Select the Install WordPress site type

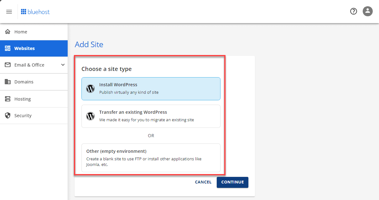151,89
